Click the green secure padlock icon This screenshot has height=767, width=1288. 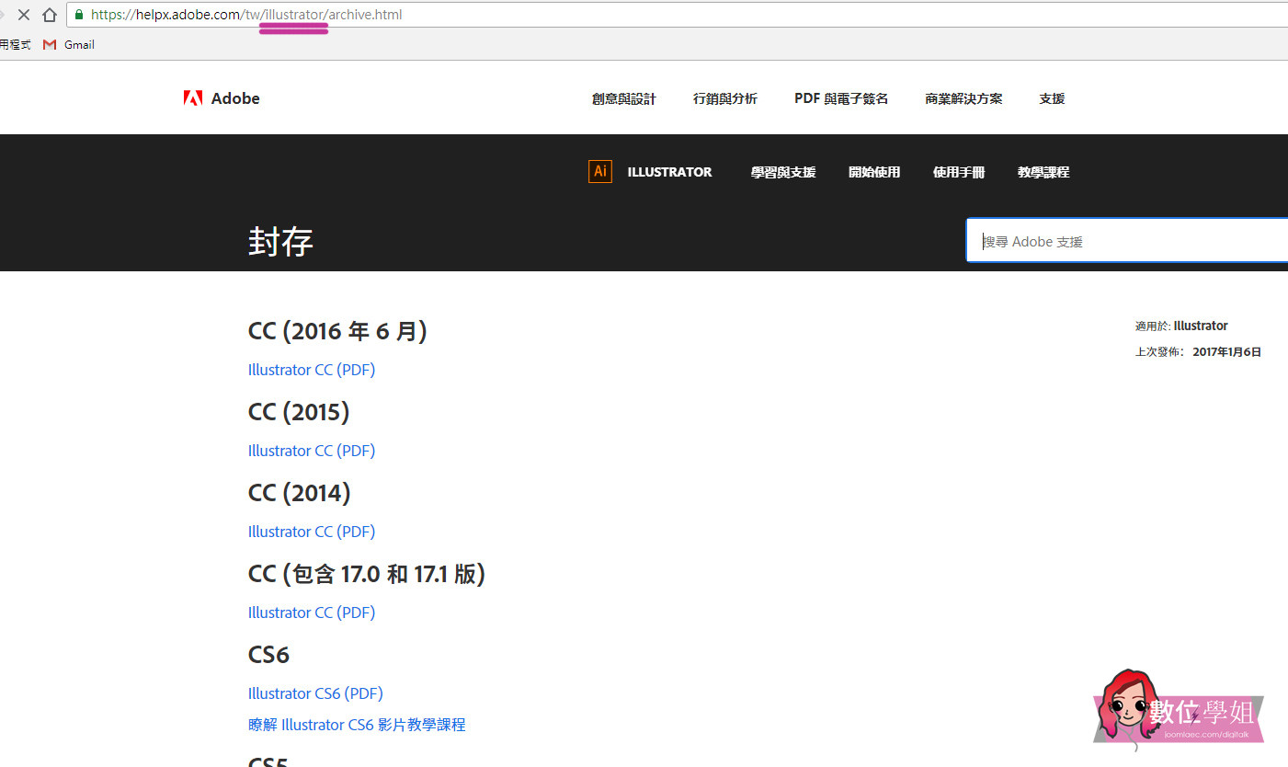[x=79, y=15]
